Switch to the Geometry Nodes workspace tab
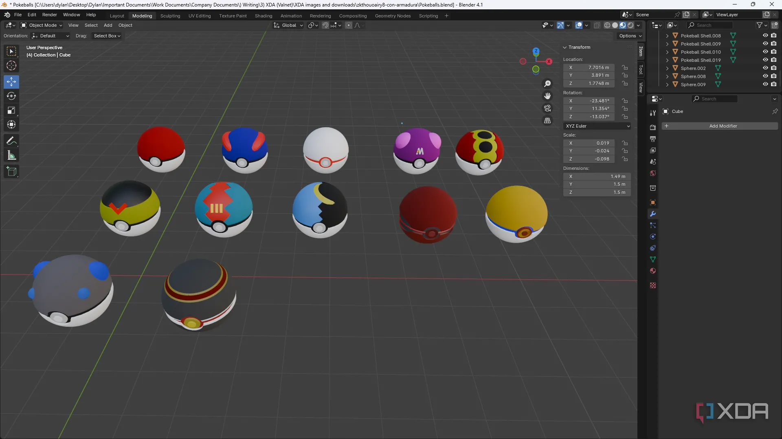This screenshot has height=439, width=782. 393,16
